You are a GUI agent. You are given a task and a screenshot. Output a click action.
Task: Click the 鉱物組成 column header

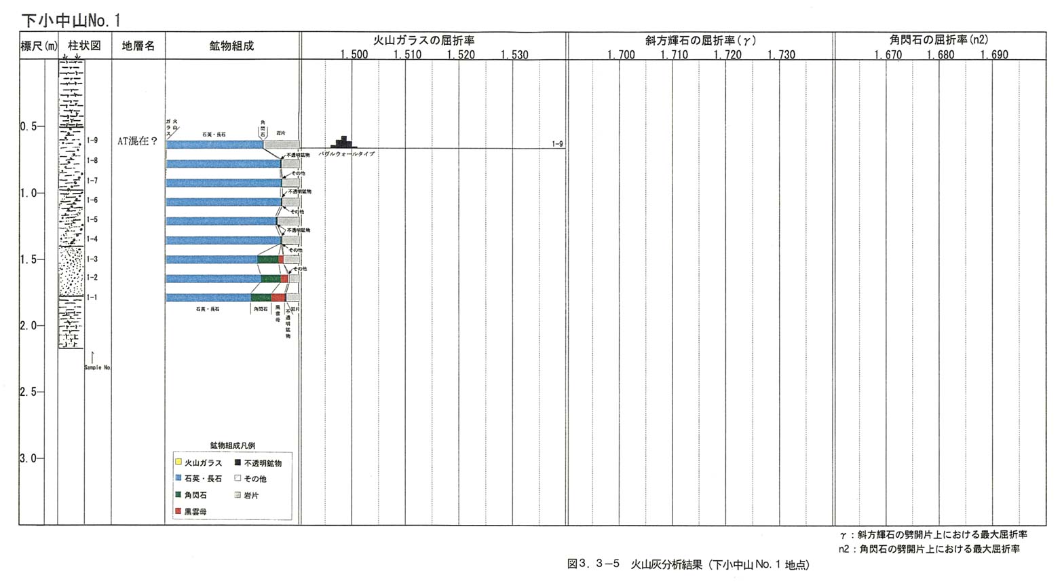coord(231,46)
